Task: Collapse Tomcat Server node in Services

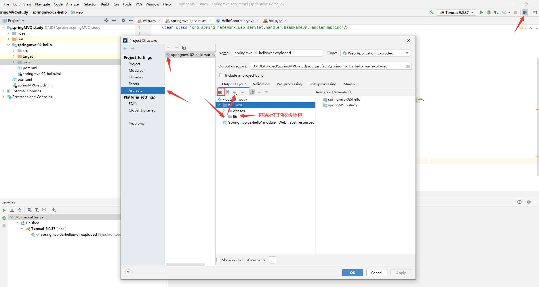Action: point(12,217)
